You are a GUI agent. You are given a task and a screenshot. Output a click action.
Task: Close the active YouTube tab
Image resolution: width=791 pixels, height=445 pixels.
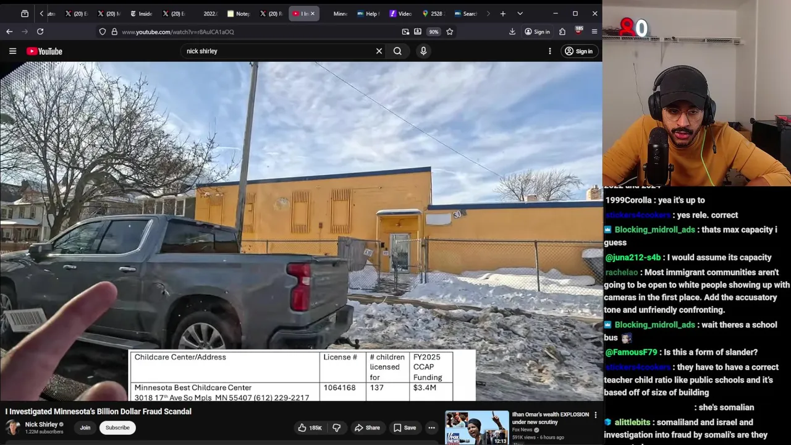pos(312,14)
